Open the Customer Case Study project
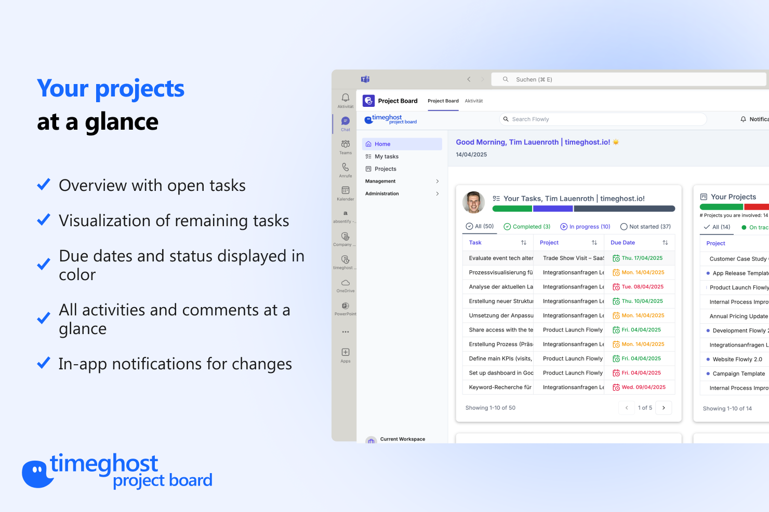This screenshot has height=512, width=769. click(739, 259)
